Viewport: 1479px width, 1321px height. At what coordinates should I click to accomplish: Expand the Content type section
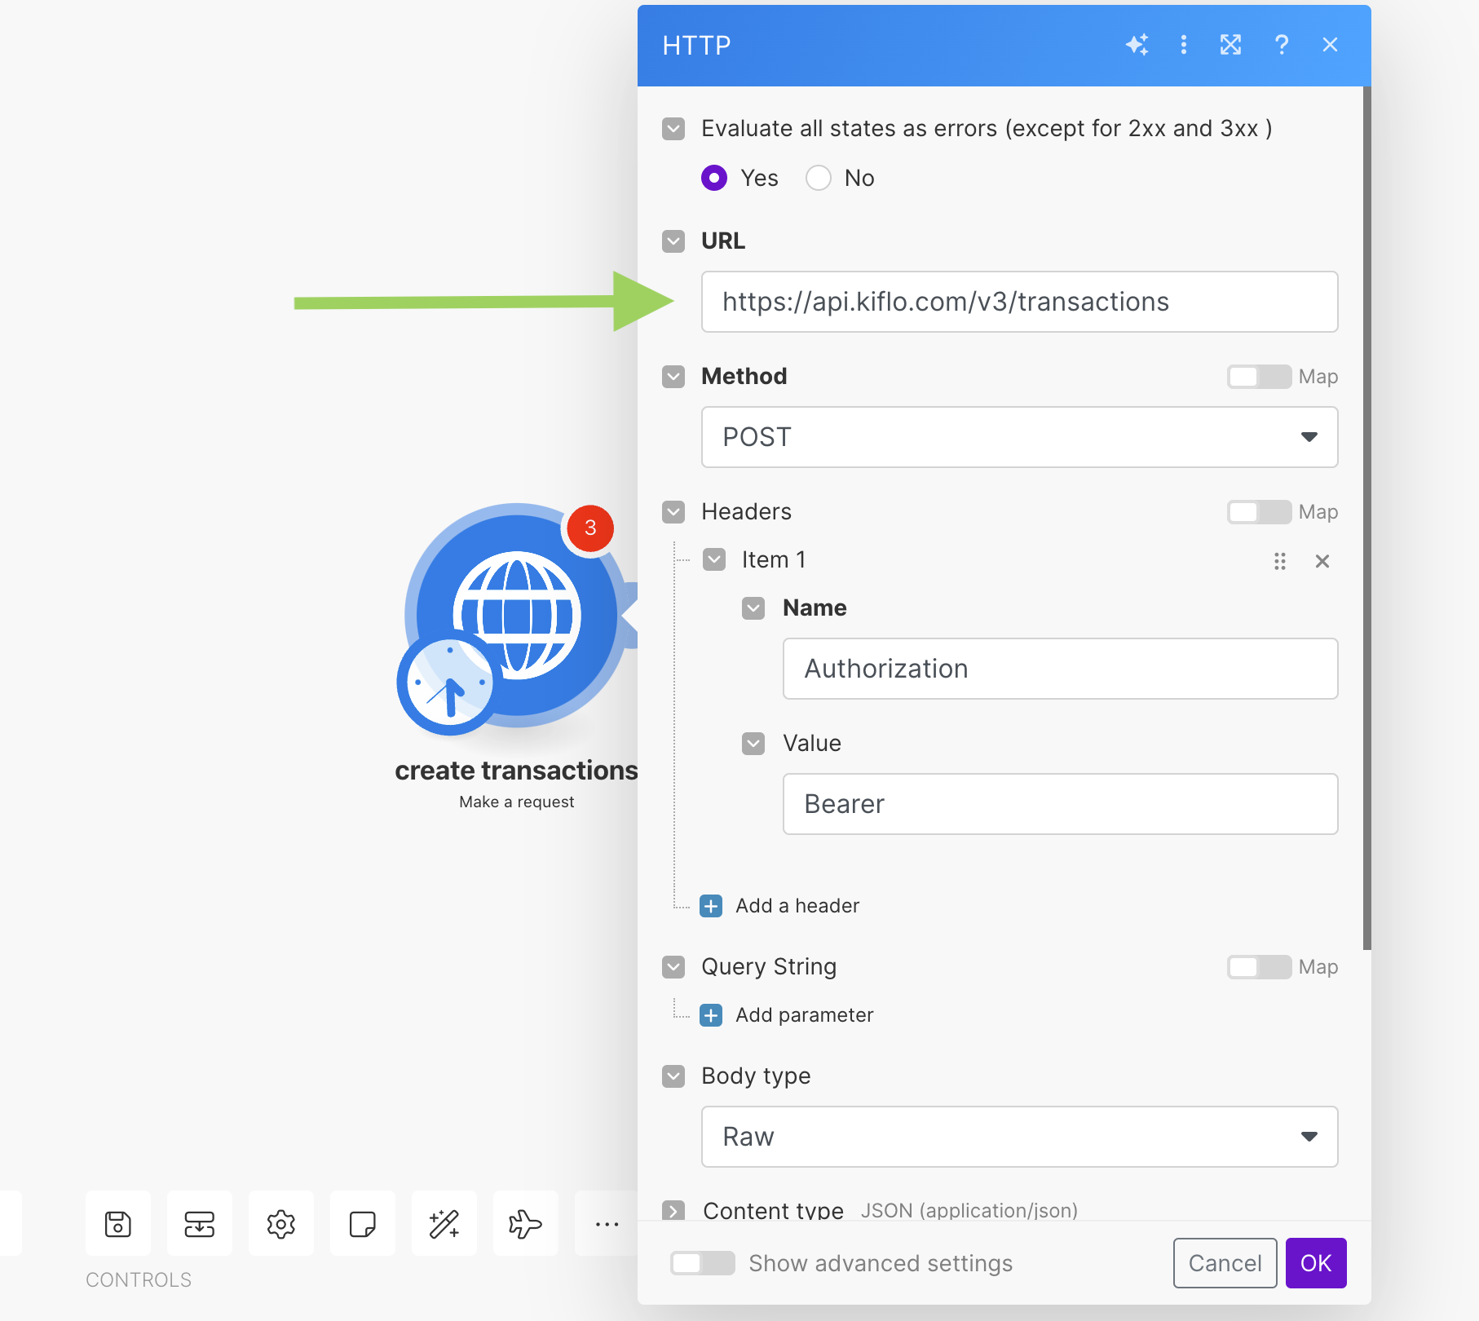click(673, 1211)
